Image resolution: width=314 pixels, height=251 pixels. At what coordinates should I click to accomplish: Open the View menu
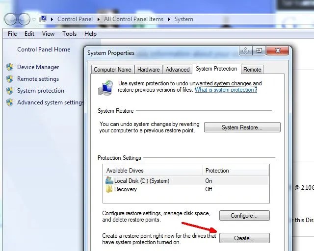pos(48,34)
